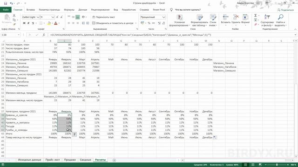This screenshot has width=298, height=167.
Task: Switch to the Сводные sheet tab
Action: (x=85, y=160)
